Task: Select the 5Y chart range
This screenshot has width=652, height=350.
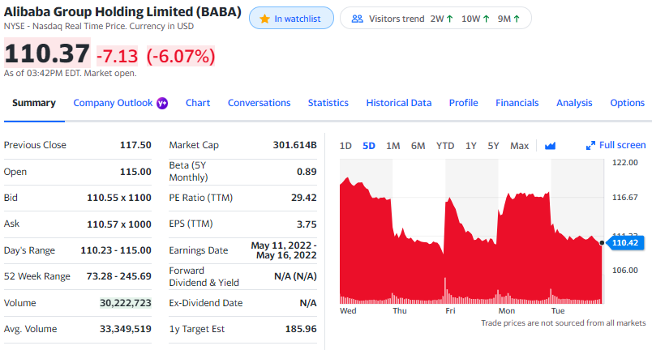Action: [493, 146]
